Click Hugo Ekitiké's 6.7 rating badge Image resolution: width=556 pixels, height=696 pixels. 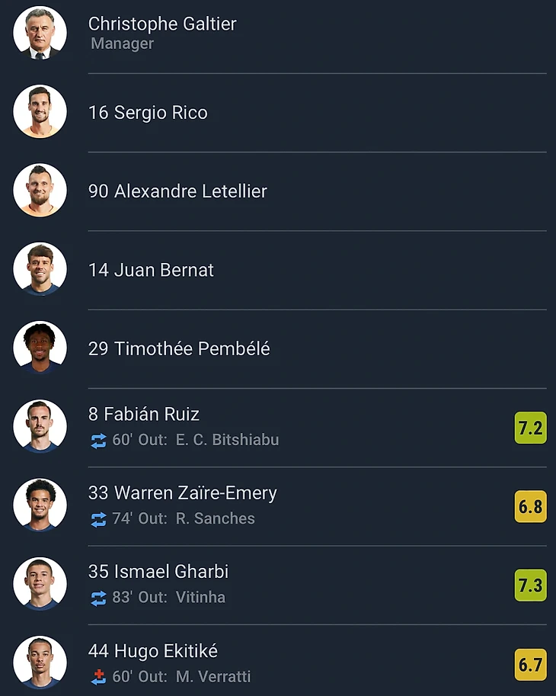coord(530,664)
